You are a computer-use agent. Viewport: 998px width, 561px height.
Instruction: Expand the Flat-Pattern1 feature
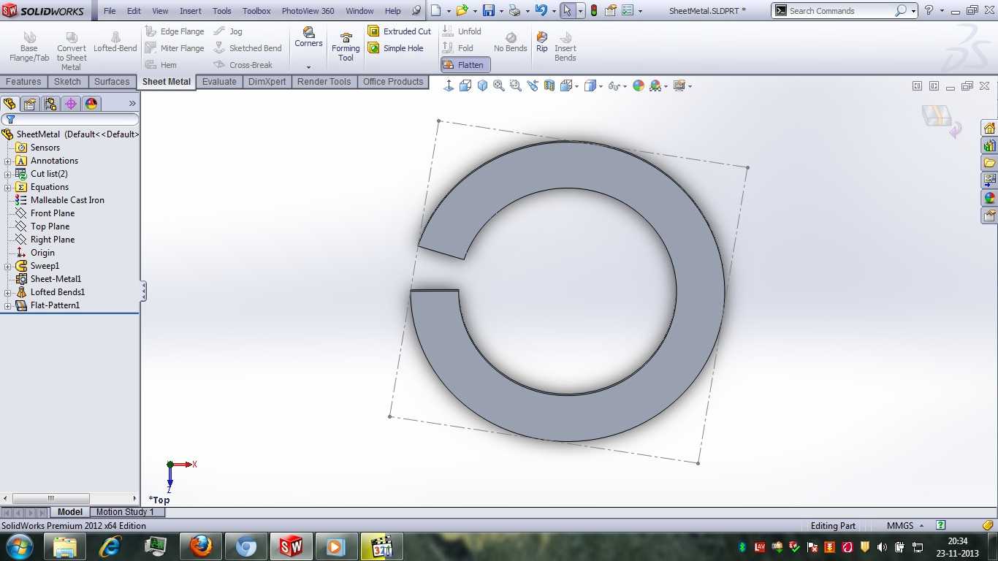8,305
